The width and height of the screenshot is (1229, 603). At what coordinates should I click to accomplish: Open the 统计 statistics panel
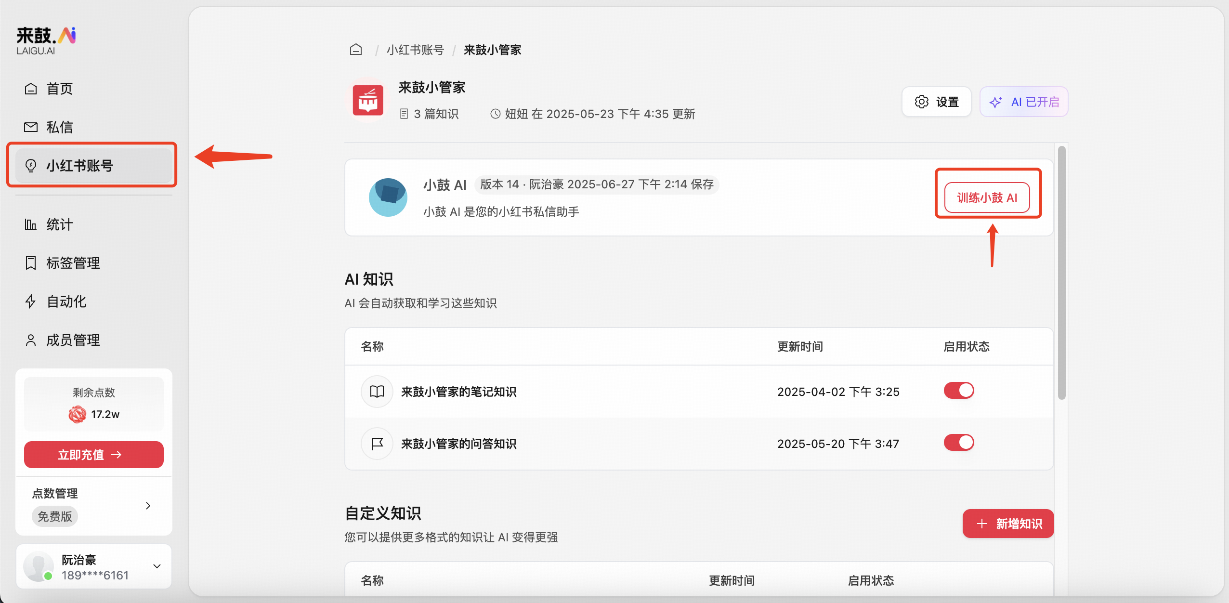coord(59,224)
